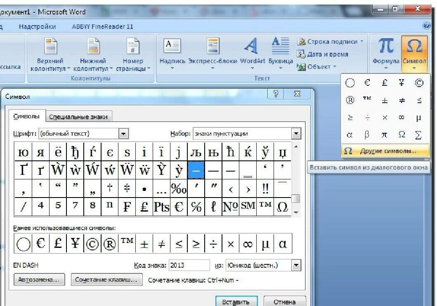
Task: Expand the из Юникод (шестн.) dropdown
Action: (x=296, y=265)
